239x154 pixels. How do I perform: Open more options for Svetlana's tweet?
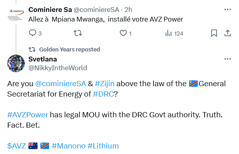(x=227, y=59)
